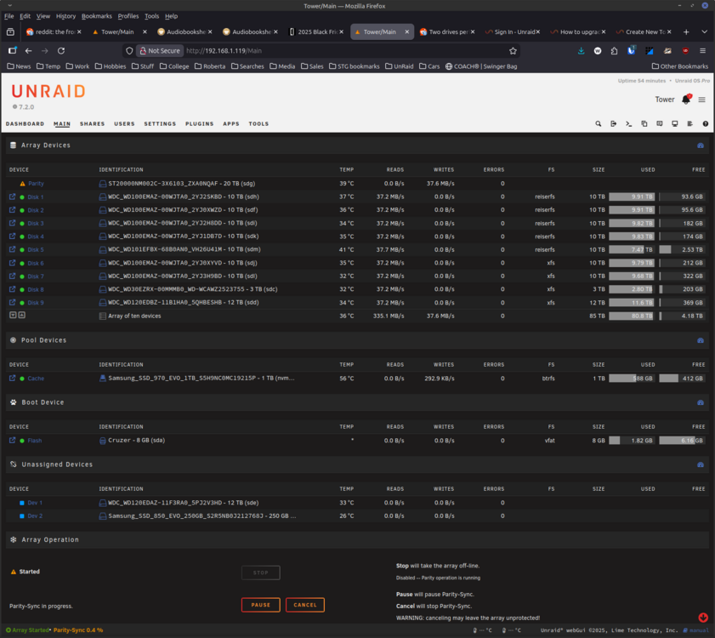Click the logout icon in Unraid toolbar

(613, 123)
